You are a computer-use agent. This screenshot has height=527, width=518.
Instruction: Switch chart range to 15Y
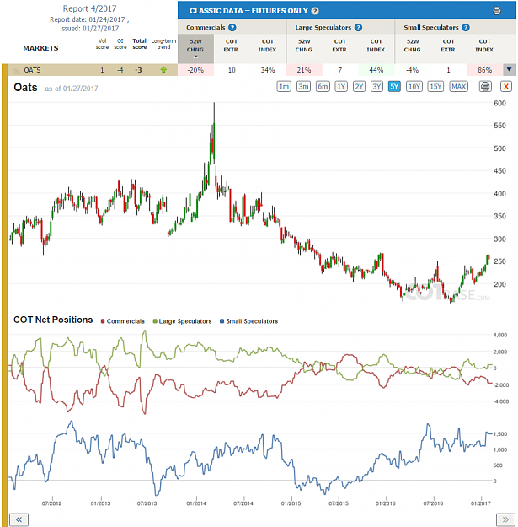pos(435,86)
